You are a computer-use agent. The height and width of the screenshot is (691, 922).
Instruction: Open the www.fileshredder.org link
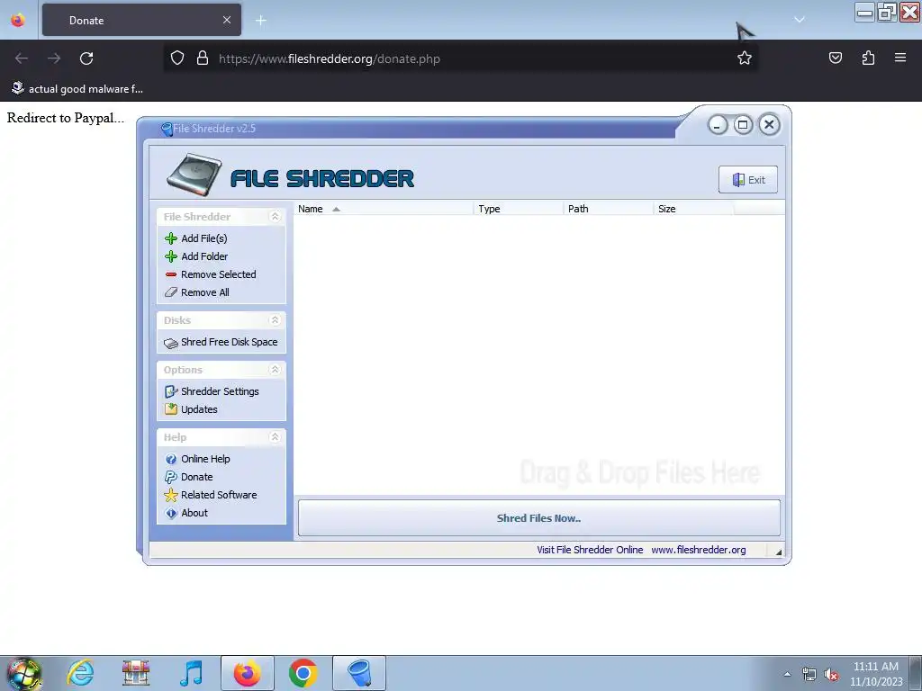click(x=699, y=550)
